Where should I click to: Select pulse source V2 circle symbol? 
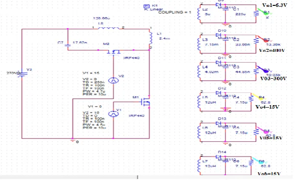[113, 80]
